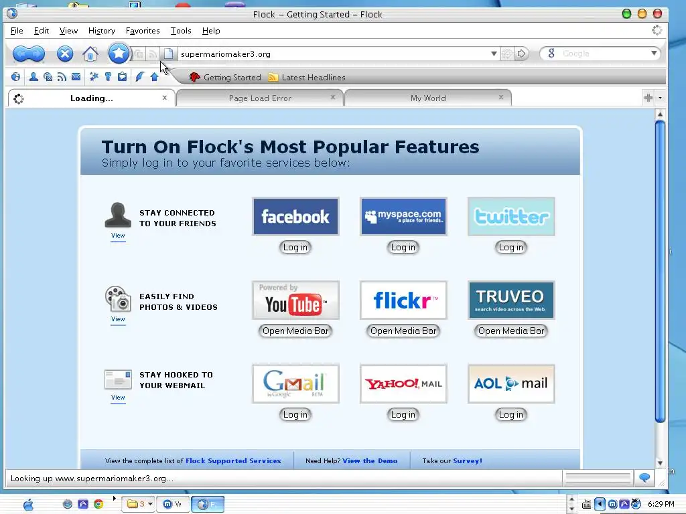Open the address bar history dropdown

pyautogui.click(x=494, y=54)
